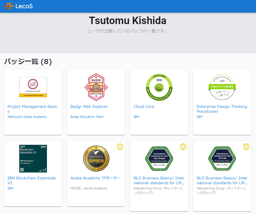
Task: Click the ユーザが公開しているバッジの一覧です subtitle
Action: pyautogui.click(x=127, y=31)
